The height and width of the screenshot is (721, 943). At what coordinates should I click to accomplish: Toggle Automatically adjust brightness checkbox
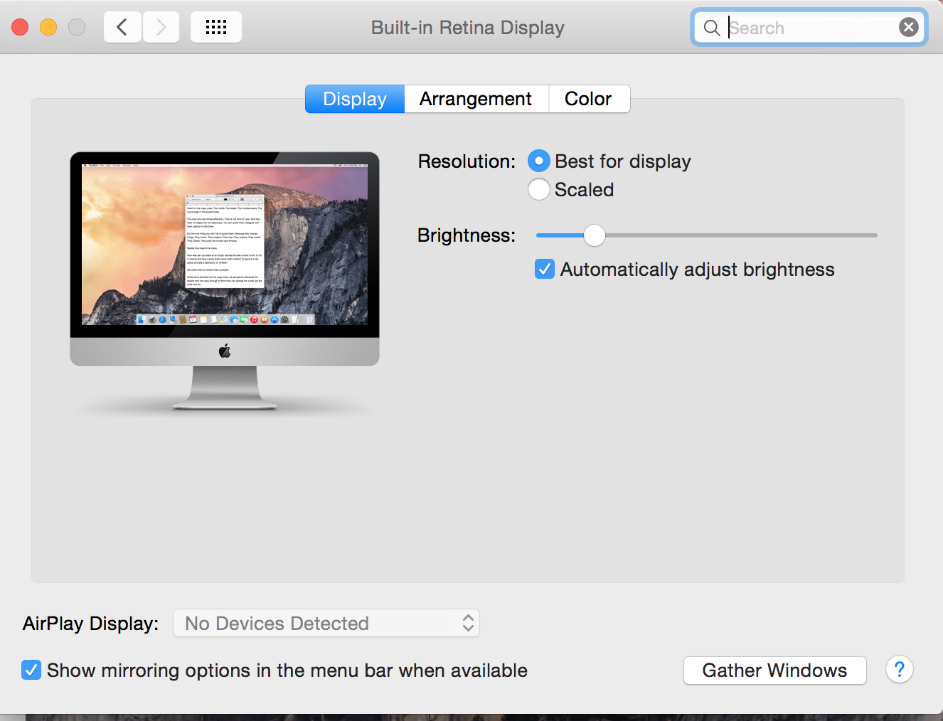pos(545,269)
